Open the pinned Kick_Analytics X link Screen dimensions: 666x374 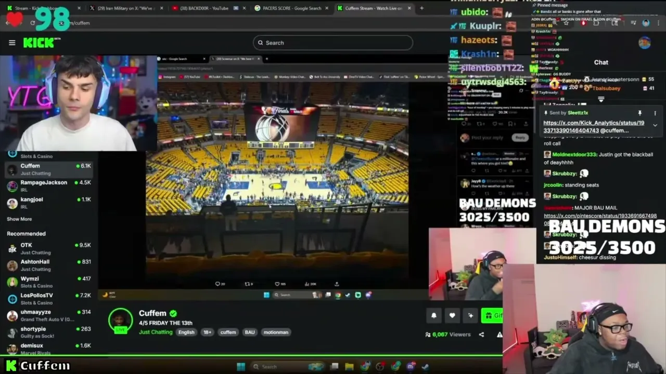click(594, 127)
